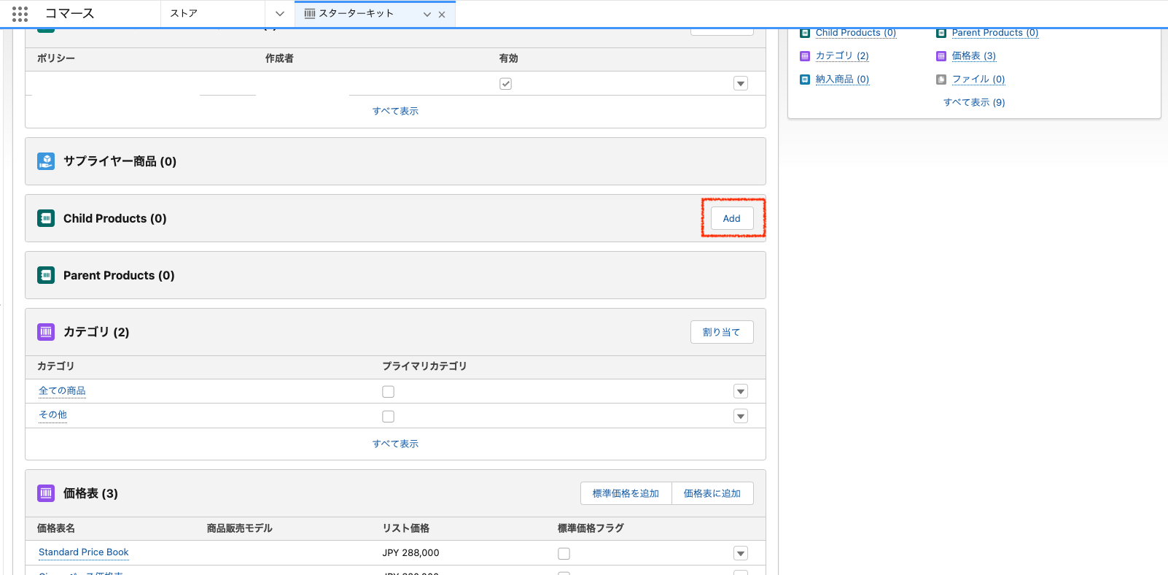Screen dimensions: 1168x575
Task: Click the プライマリカテゴリ column header
Action: click(424, 366)
